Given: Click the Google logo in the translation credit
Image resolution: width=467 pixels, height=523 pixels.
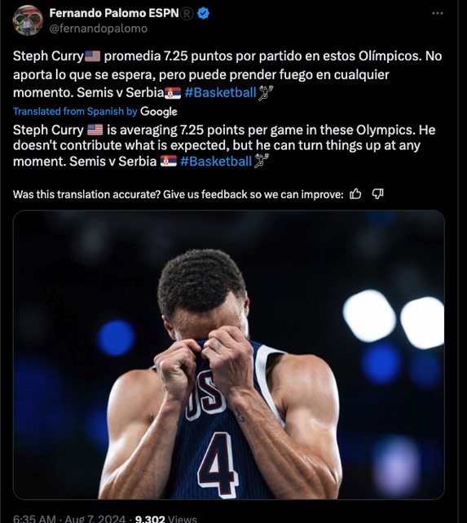Looking at the screenshot, I should (159, 112).
